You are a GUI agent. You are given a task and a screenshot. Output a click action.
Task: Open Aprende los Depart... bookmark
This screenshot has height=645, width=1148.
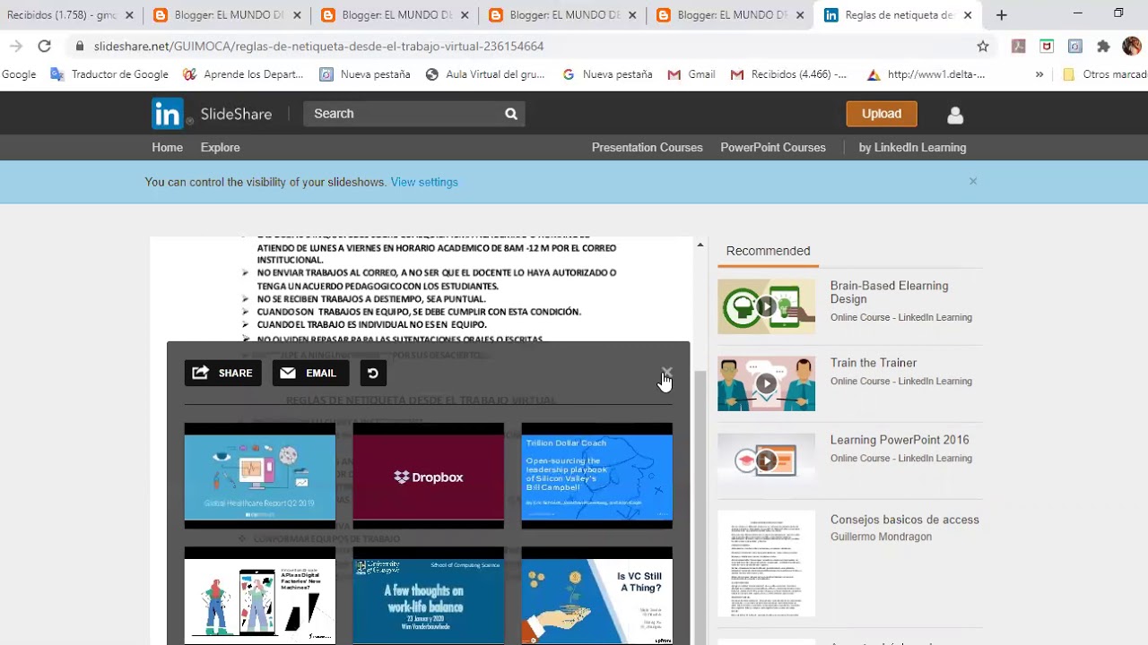(243, 74)
